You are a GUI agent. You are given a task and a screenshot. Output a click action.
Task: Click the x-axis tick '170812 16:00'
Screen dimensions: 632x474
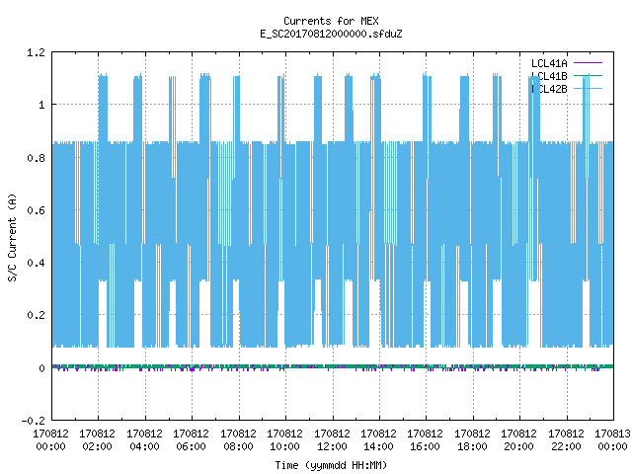click(426, 440)
